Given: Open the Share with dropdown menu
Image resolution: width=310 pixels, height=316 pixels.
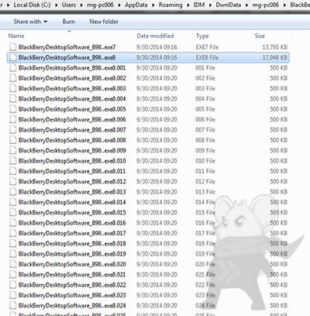Looking at the screenshot, I should click(x=30, y=22).
